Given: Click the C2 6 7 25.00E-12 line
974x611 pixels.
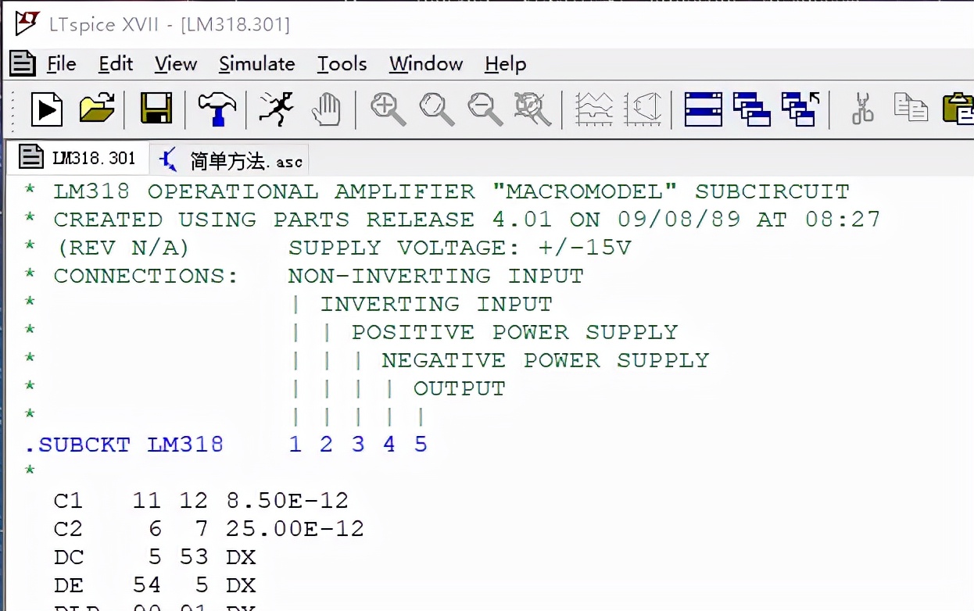Looking at the screenshot, I should (x=209, y=529).
